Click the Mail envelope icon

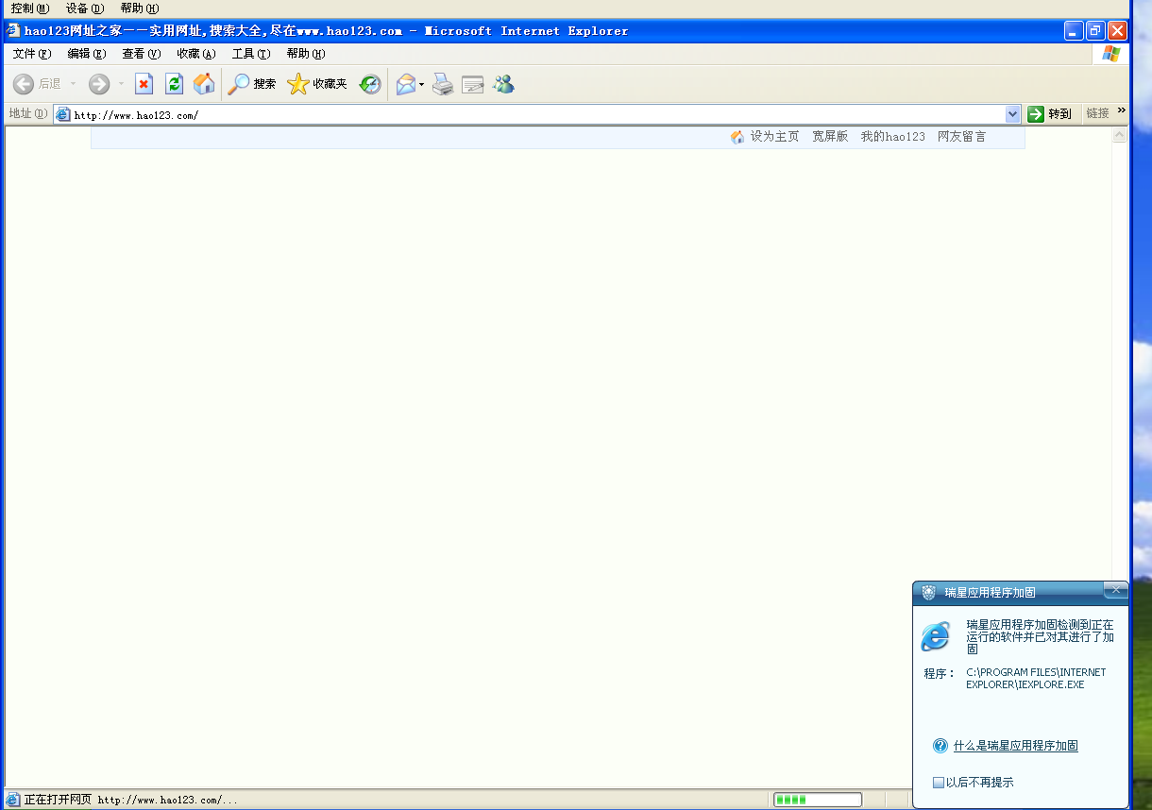point(406,84)
